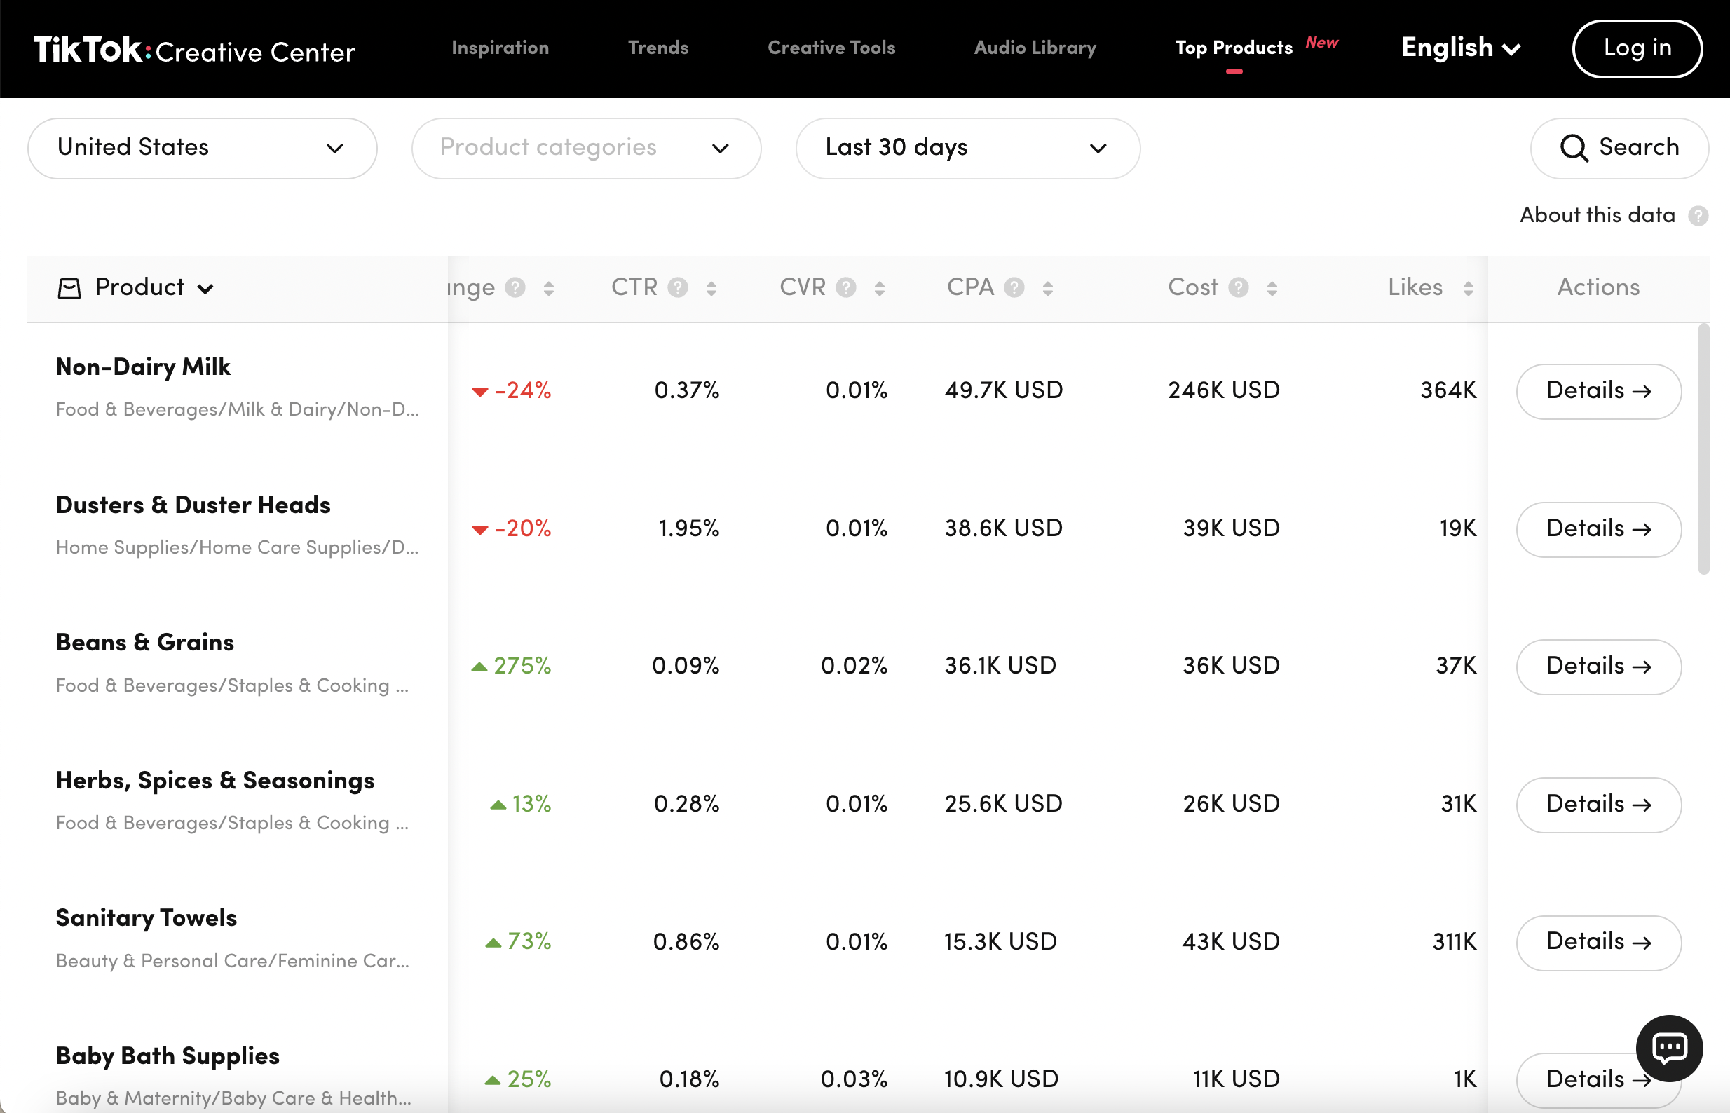The height and width of the screenshot is (1113, 1730).
Task: Toggle sort arrows on Likes column
Action: coord(1468,288)
